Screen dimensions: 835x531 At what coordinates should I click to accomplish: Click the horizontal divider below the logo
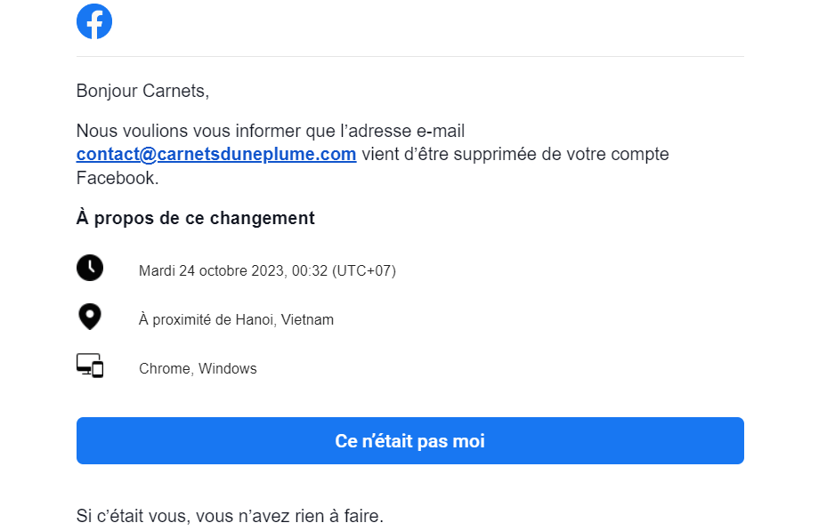[409, 57]
